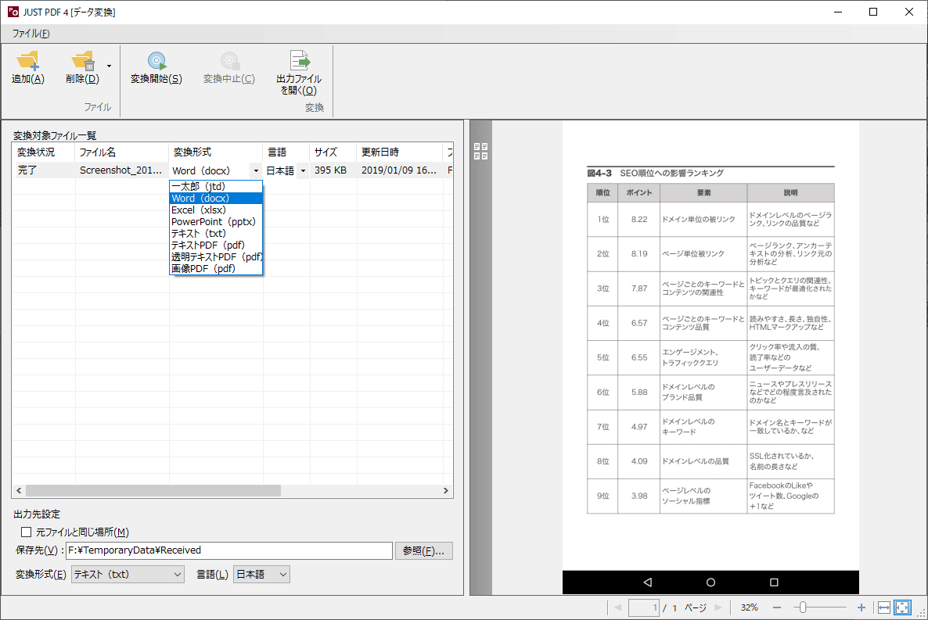The image size is (928, 620).
Task: Fit whole page in preview icon
Action: tap(902, 607)
